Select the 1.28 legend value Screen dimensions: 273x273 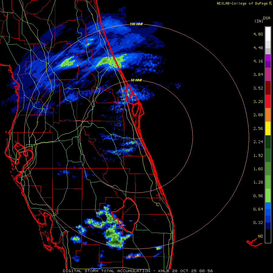(x=258, y=182)
